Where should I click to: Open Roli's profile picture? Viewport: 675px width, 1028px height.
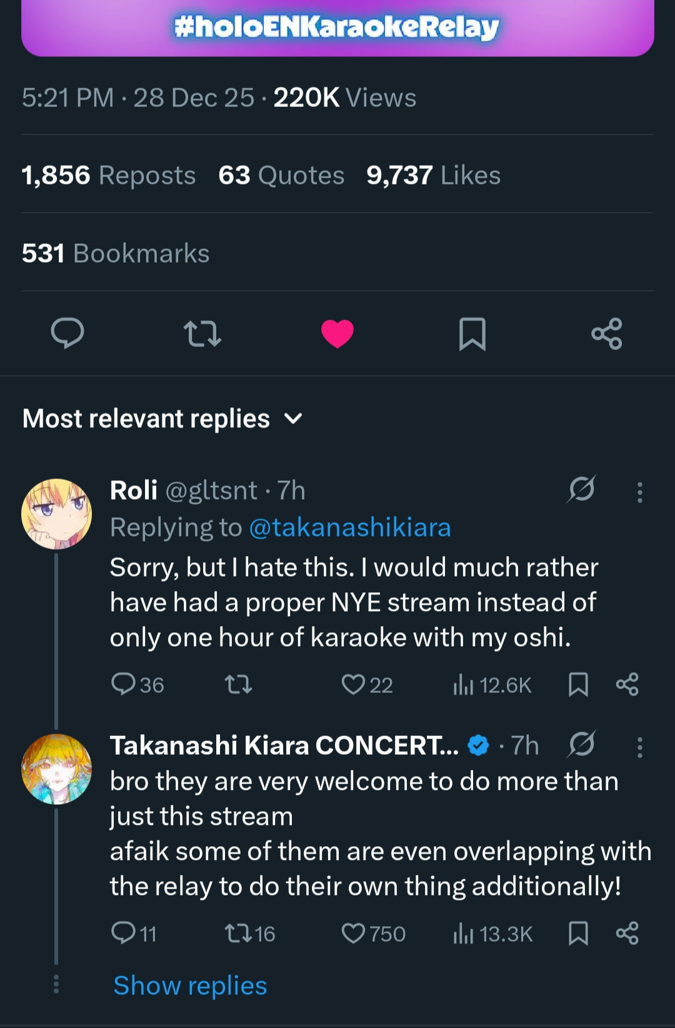[x=56, y=514]
